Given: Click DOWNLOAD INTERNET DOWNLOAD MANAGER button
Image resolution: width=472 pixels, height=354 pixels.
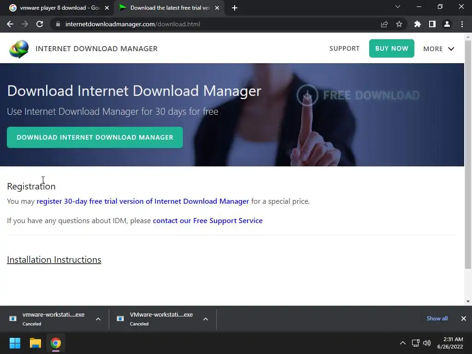Looking at the screenshot, I should 95,137.
